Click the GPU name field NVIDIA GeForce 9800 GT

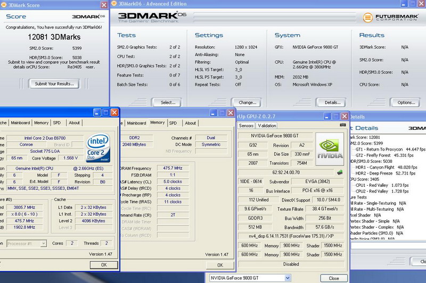click(x=275, y=136)
